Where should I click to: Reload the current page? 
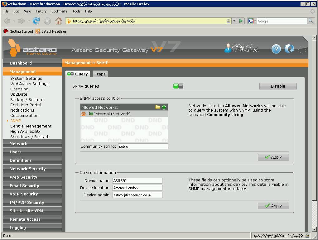tap(36, 21)
